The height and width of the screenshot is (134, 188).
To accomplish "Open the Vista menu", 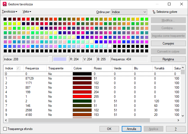I will pyautogui.click(x=27, y=11).
